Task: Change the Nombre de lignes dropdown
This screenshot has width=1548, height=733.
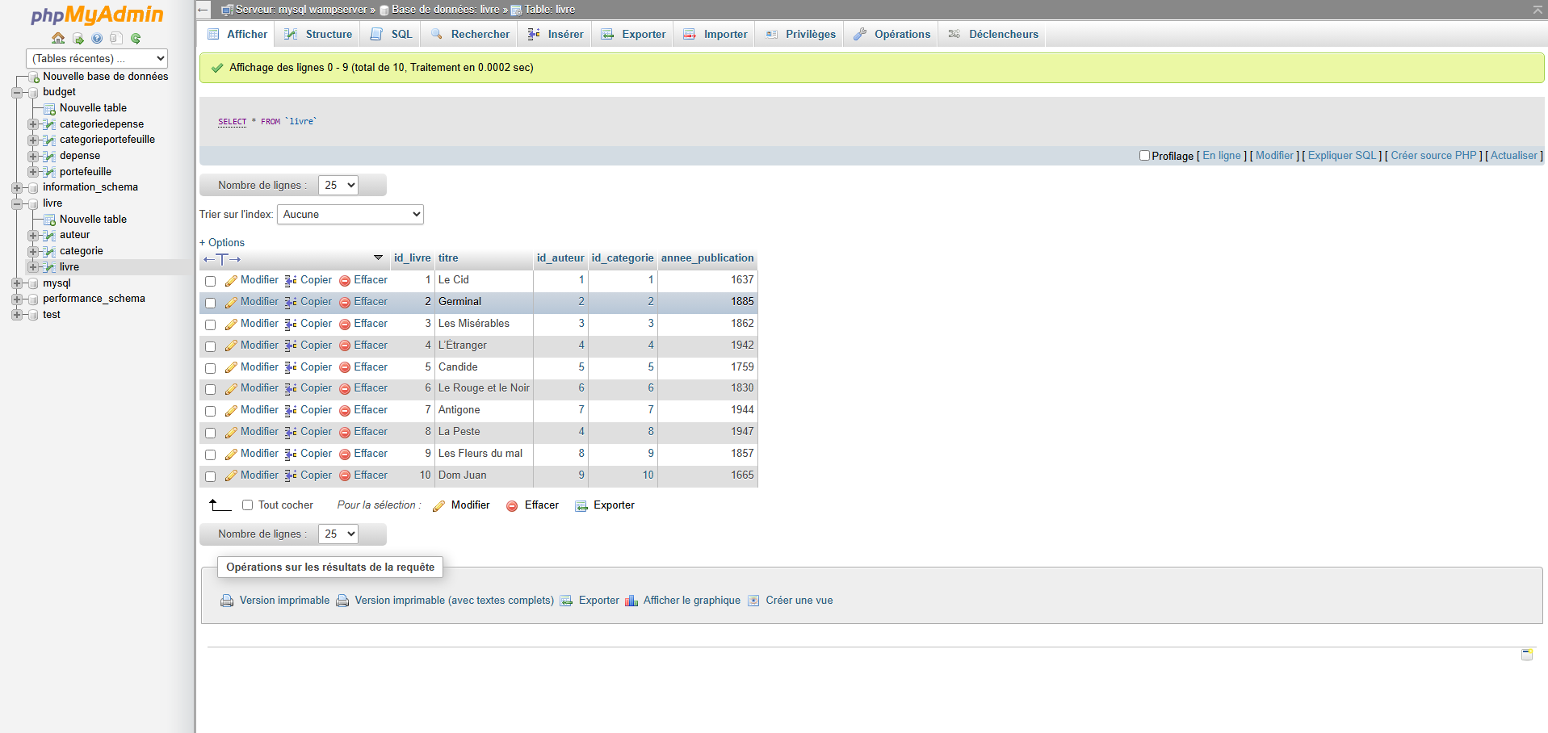Action: [338, 184]
